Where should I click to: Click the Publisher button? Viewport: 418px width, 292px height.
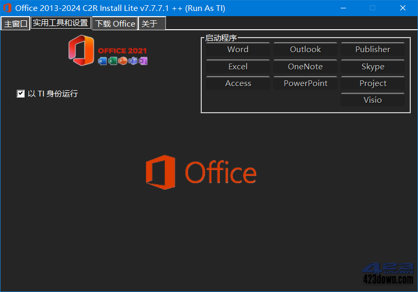coord(373,50)
